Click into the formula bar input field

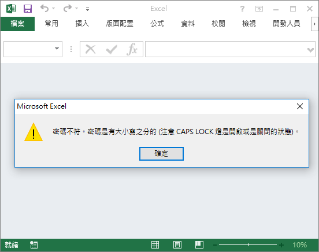point(226,49)
